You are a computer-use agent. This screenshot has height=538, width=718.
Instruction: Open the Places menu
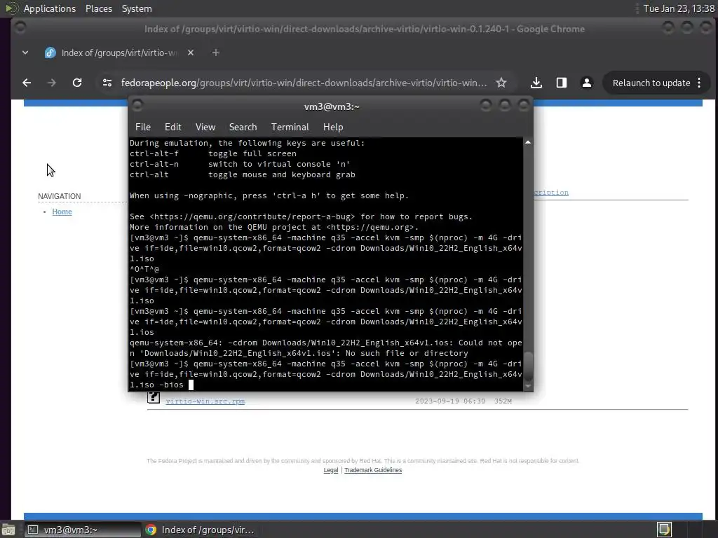(x=99, y=8)
